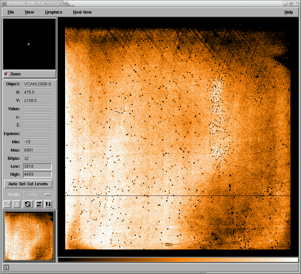Click the flip vertically icon
Viewport: 301px width, 274px height.
click(x=48, y=204)
